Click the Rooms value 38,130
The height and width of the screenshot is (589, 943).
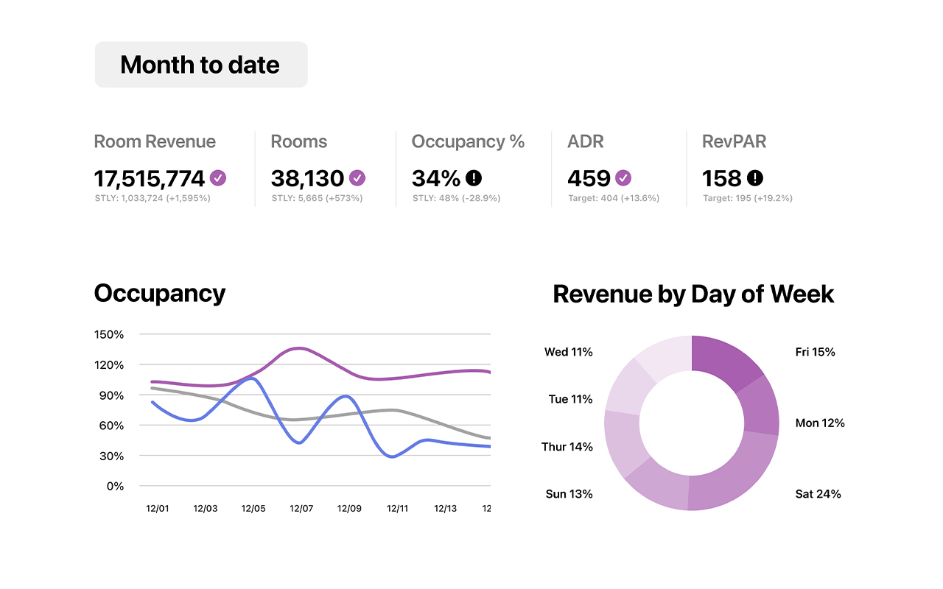307,178
